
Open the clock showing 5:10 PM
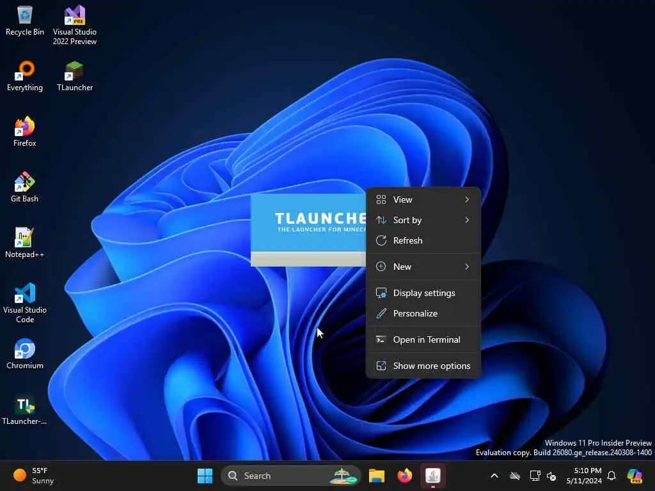pos(584,476)
